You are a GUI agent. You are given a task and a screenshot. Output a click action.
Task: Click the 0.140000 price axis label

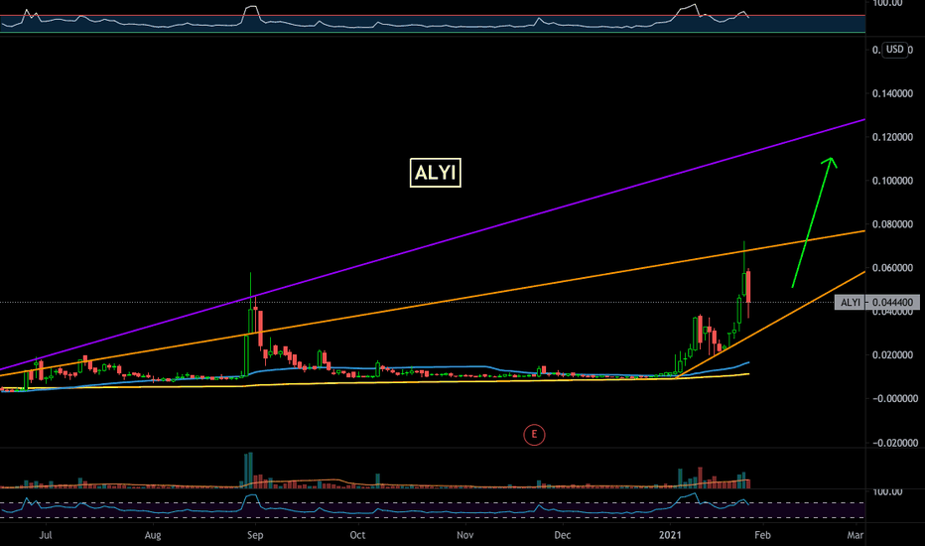coord(892,93)
